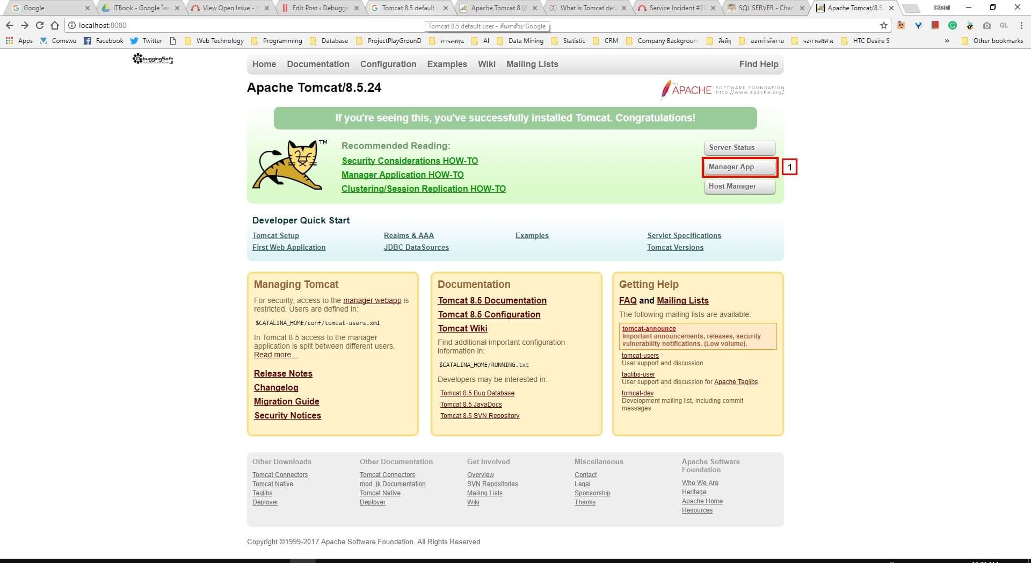Viewport: 1031px width, 563px height.
Task: Open the Examples nav item
Action: point(447,64)
